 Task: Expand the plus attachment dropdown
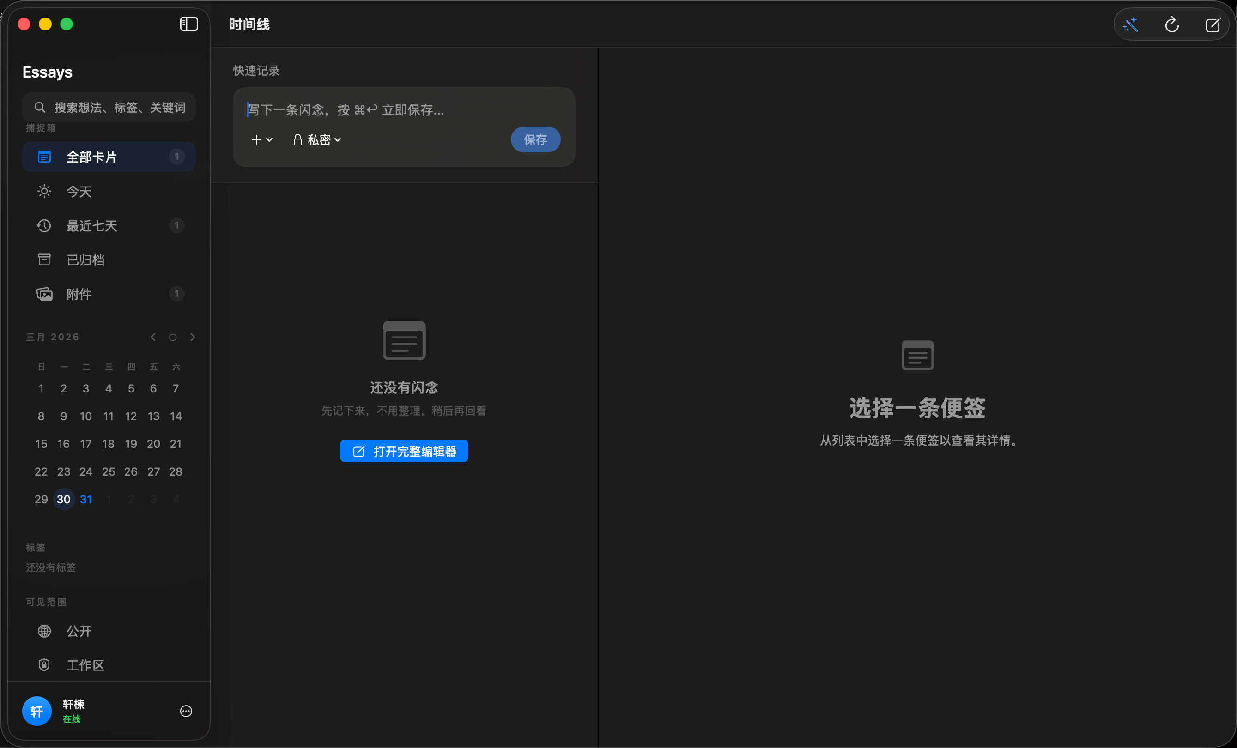261,139
